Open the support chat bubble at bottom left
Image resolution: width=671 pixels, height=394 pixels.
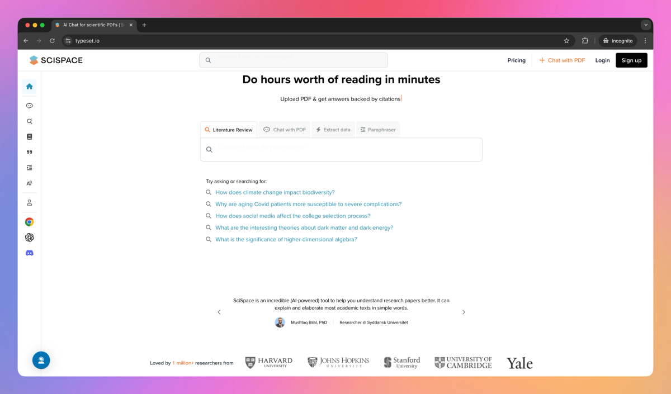pos(41,360)
